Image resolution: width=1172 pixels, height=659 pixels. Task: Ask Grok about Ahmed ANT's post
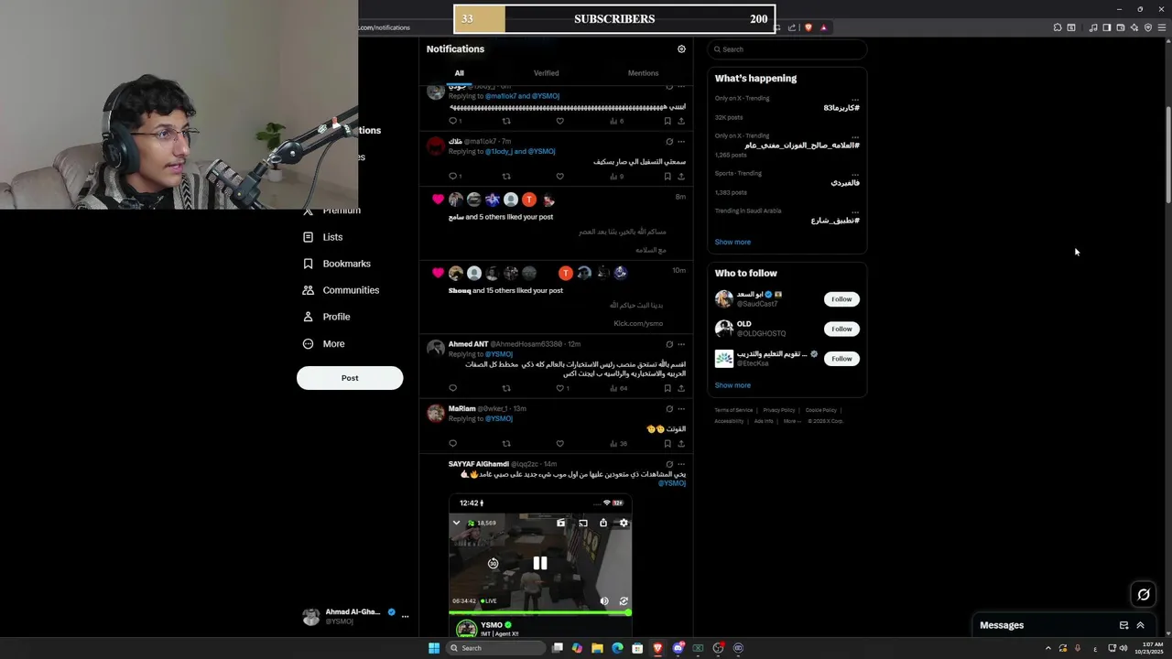pyautogui.click(x=669, y=345)
